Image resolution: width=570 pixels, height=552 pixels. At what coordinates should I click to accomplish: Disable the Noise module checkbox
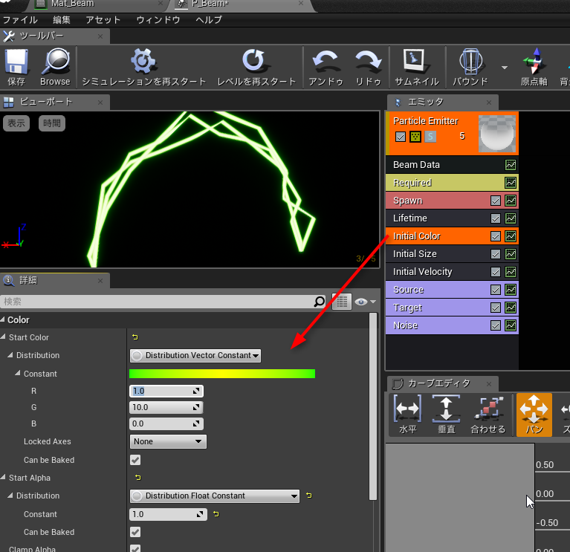[496, 325]
